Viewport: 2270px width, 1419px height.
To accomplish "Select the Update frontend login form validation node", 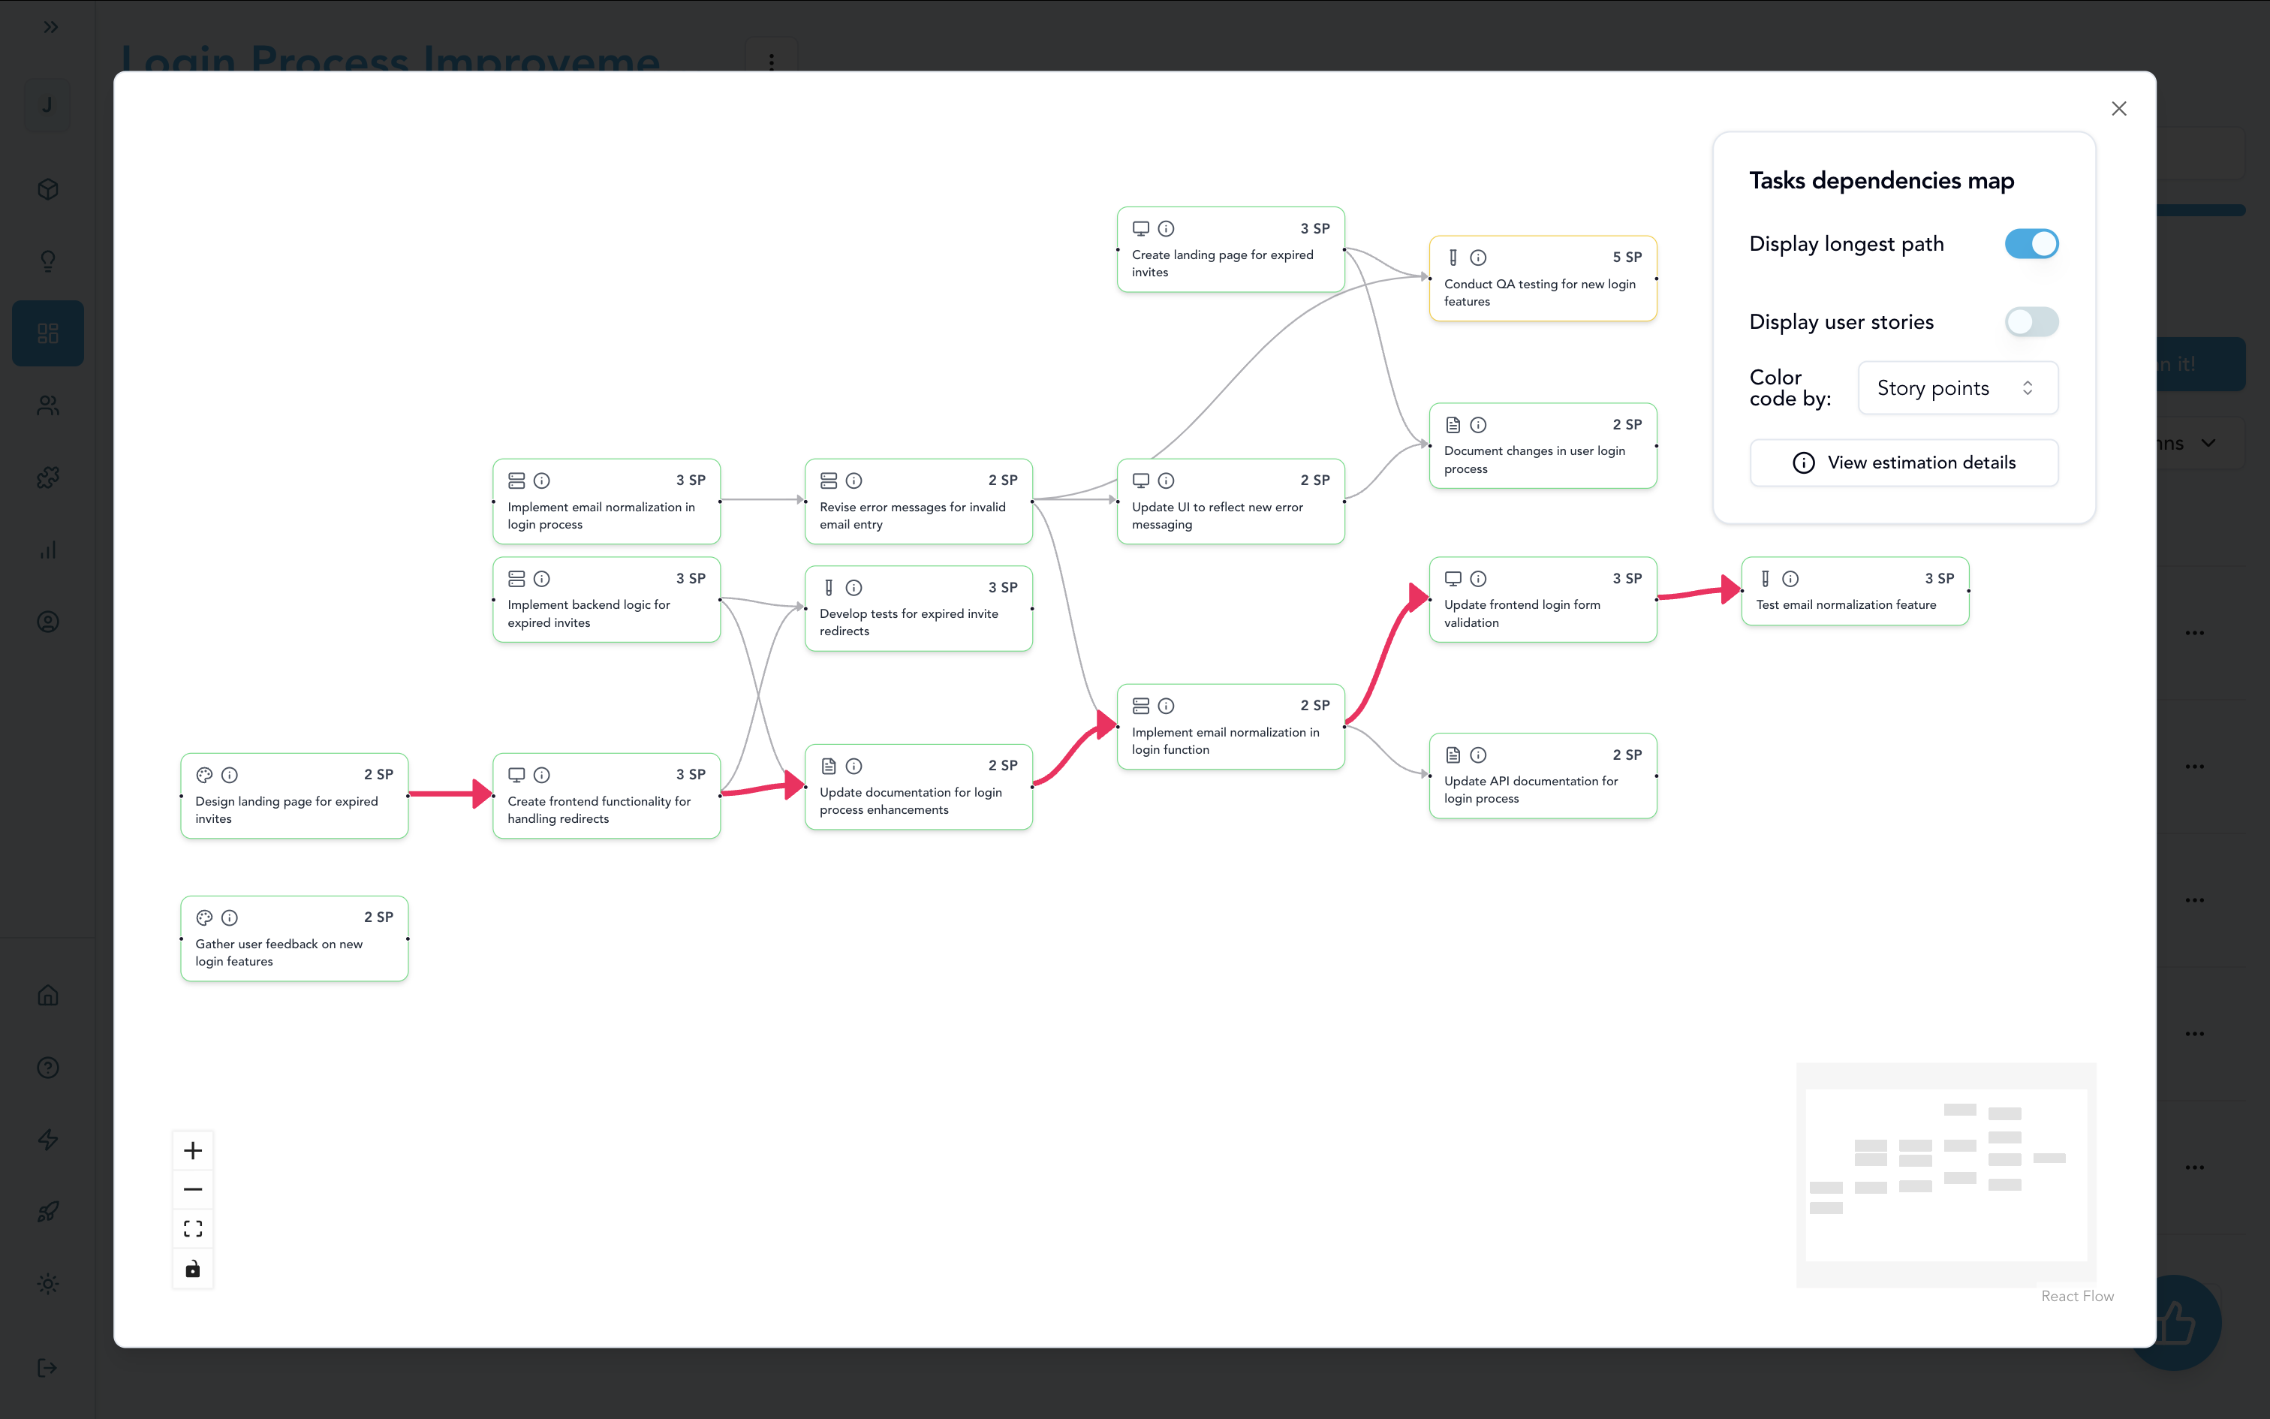I will pos(1542,613).
